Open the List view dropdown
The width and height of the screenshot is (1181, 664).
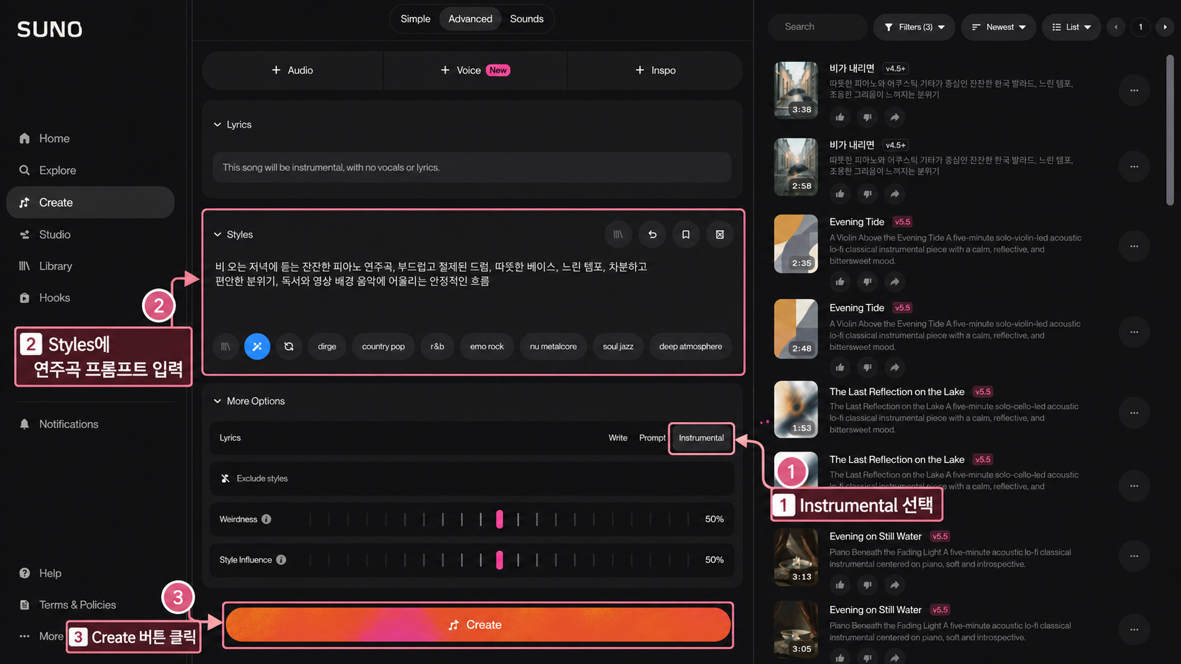click(1072, 27)
